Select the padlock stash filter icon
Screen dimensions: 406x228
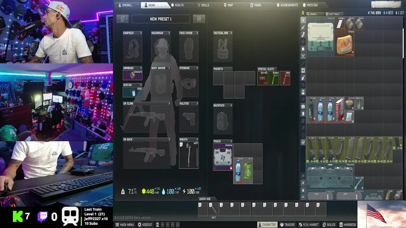tap(303, 190)
